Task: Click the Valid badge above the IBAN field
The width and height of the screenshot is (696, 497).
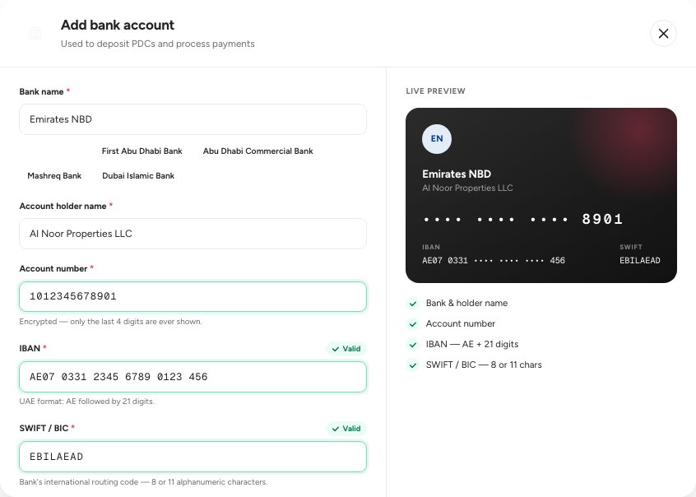Action: click(x=346, y=349)
